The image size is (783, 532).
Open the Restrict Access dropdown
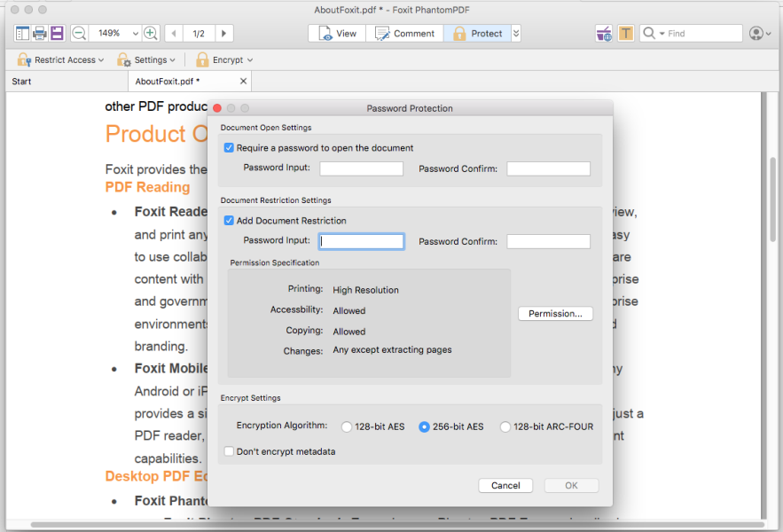60,60
